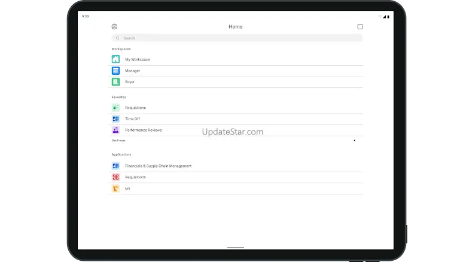Open Requisitions text in Applications

coord(135,177)
